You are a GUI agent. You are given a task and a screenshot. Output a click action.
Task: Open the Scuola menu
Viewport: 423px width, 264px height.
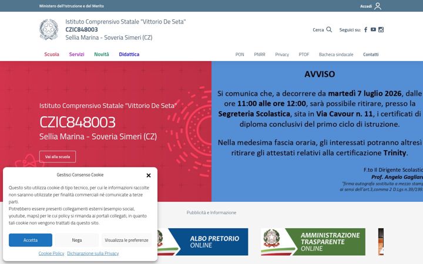pos(52,54)
